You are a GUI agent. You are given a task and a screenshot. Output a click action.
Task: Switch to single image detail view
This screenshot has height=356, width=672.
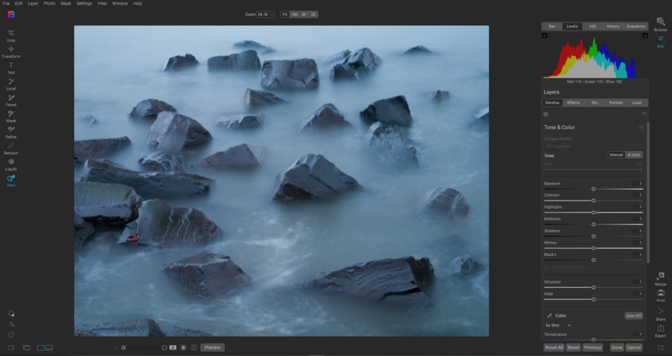(40, 348)
